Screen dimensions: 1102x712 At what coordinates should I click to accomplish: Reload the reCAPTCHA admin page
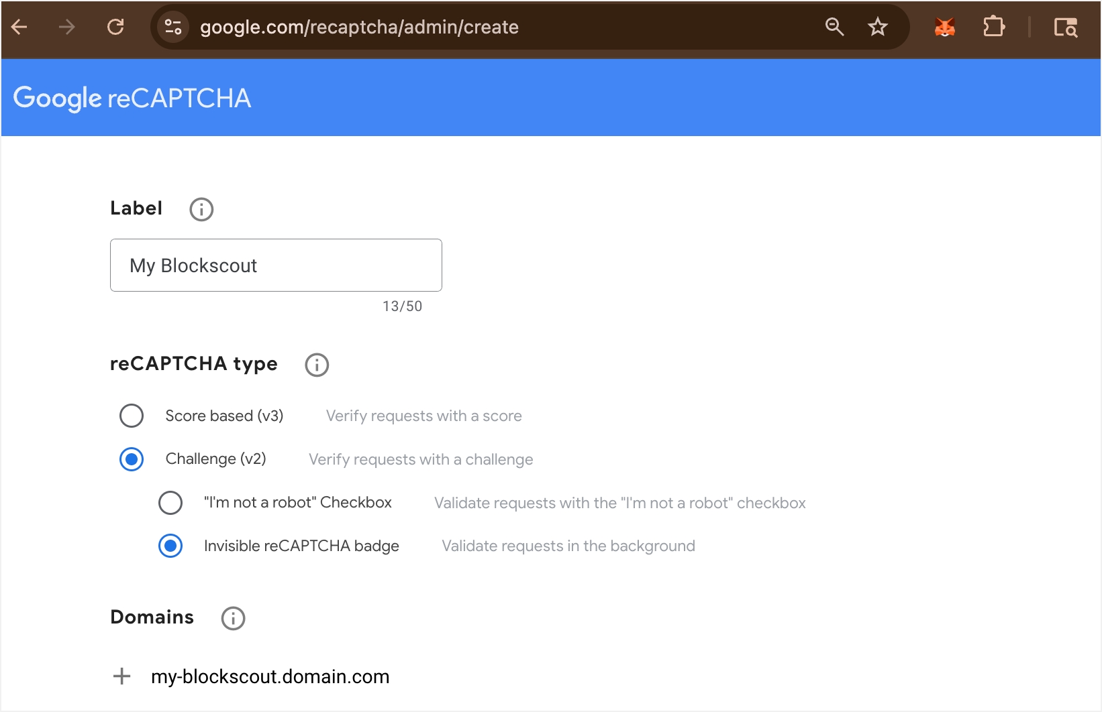115,27
